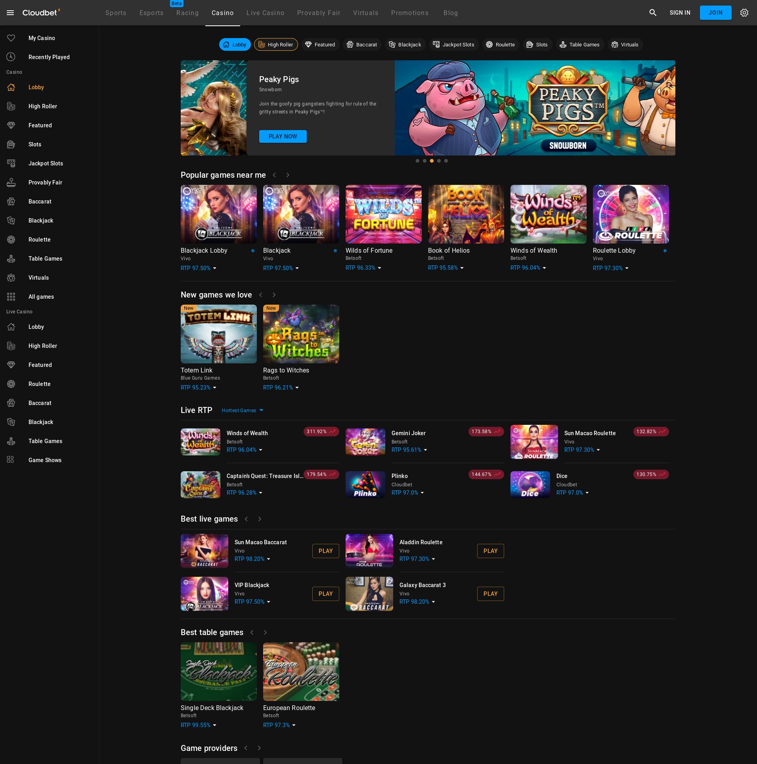This screenshot has height=764, width=757.
Task: Select Game Shows under Live Casino
Action: coord(45,460)
